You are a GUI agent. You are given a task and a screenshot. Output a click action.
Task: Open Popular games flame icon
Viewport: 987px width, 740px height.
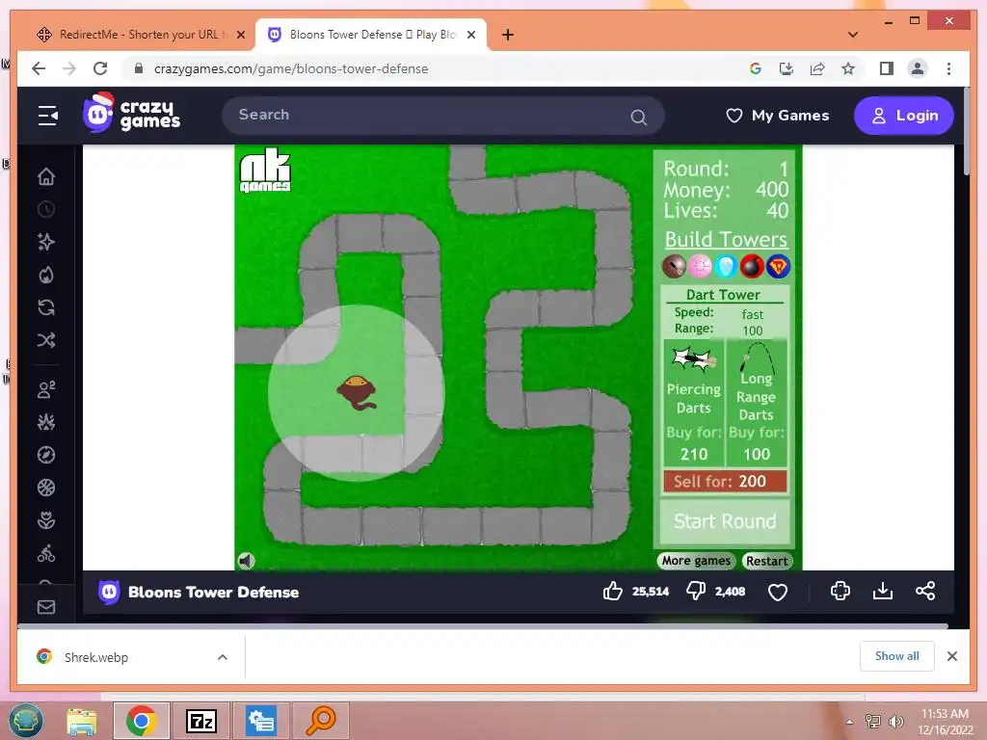tap(46, 275)
